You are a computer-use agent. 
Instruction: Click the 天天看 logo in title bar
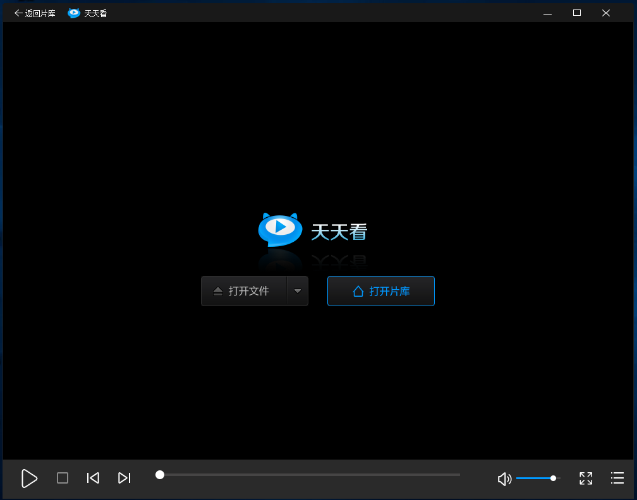[73, 12]
